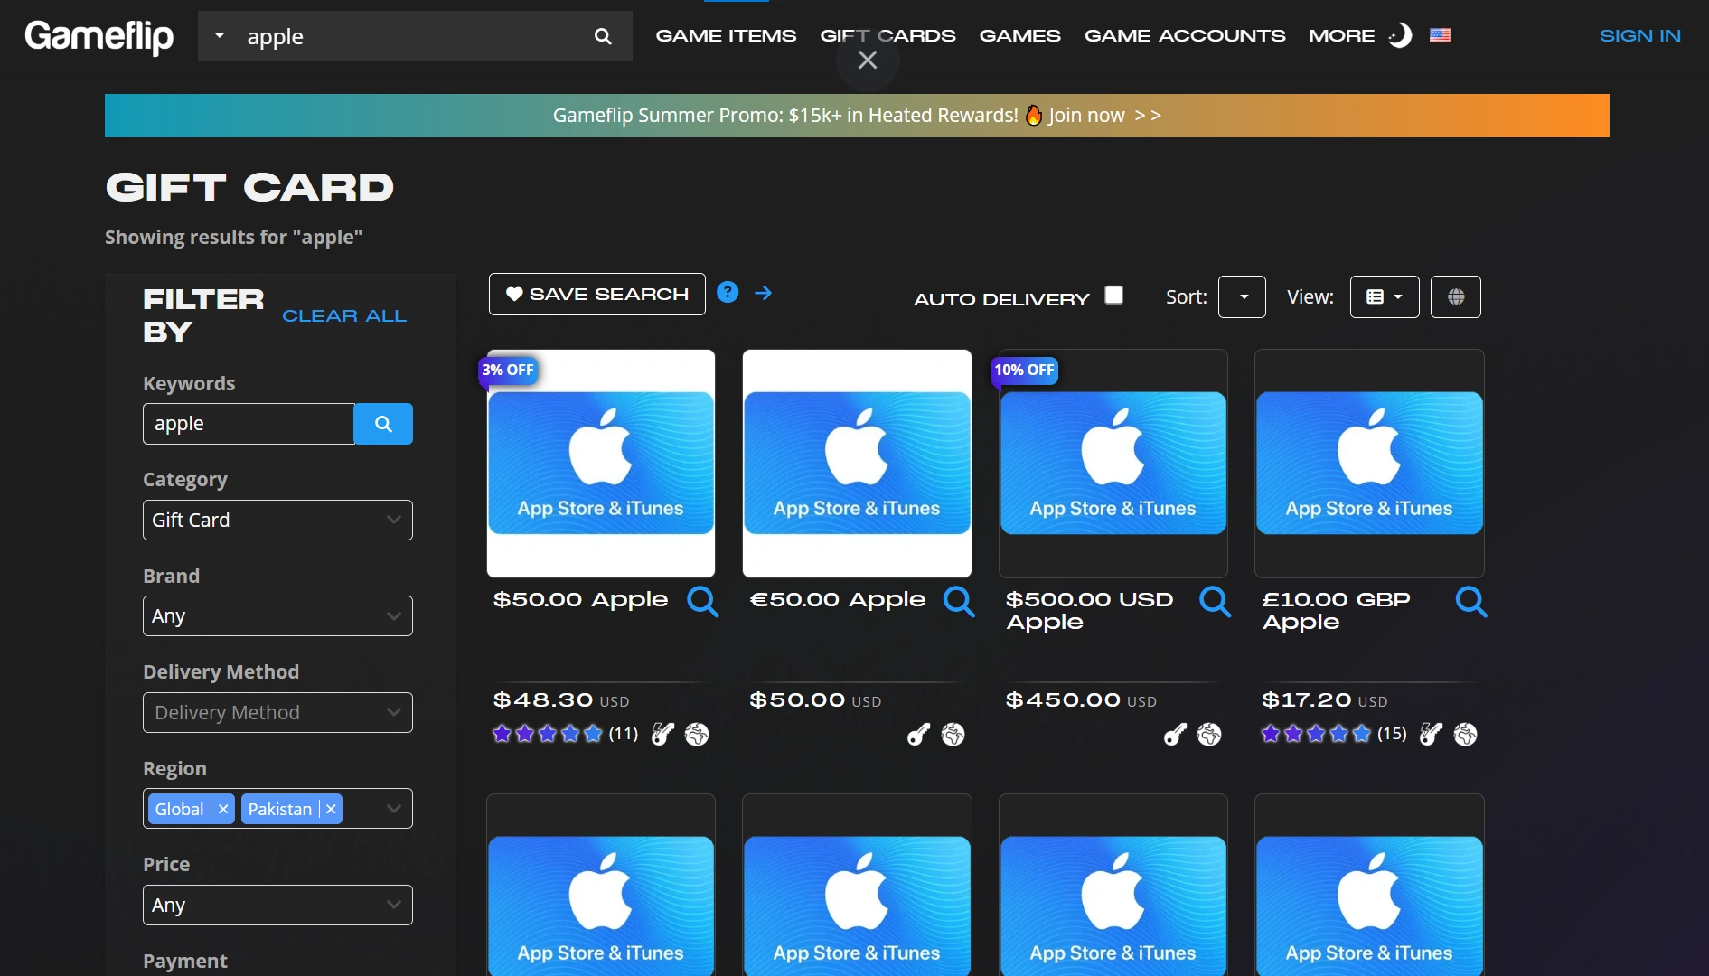
Task: Open the Games menu
Action: pyautogui.click(x=1020, y=35)
